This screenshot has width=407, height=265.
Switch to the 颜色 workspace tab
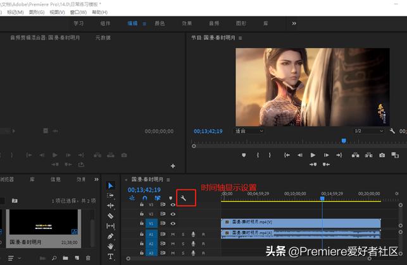pos(160,23)
